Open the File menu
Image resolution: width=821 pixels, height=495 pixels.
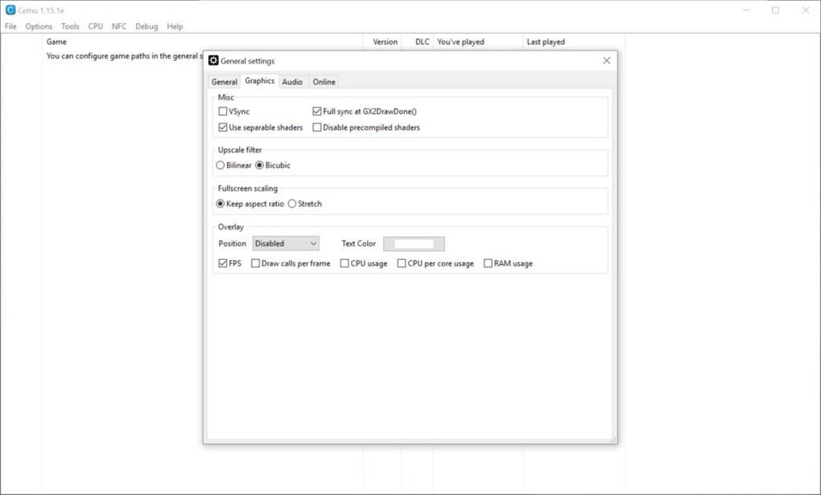10,27
